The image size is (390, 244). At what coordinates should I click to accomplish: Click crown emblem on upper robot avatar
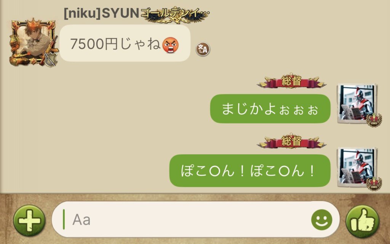coord(374,120)
